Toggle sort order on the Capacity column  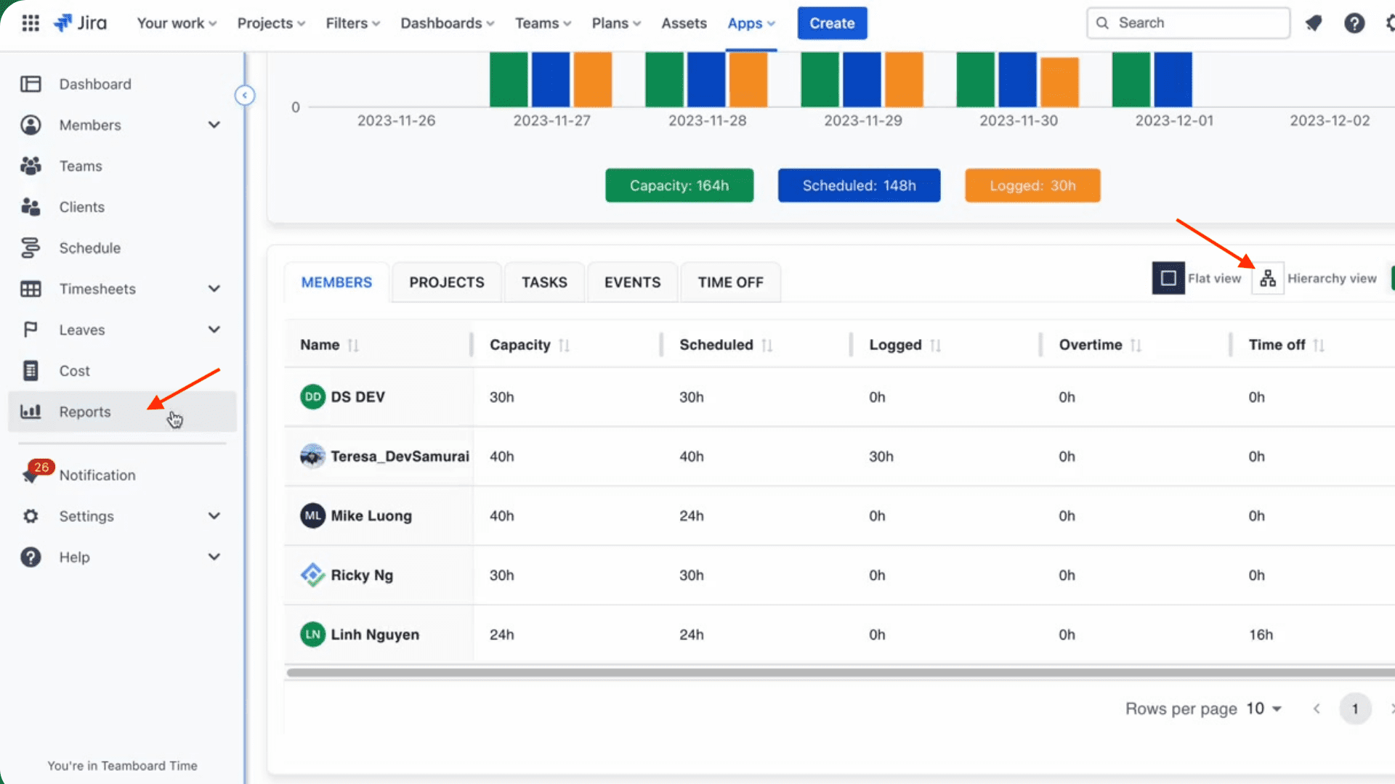pos(566,345)
